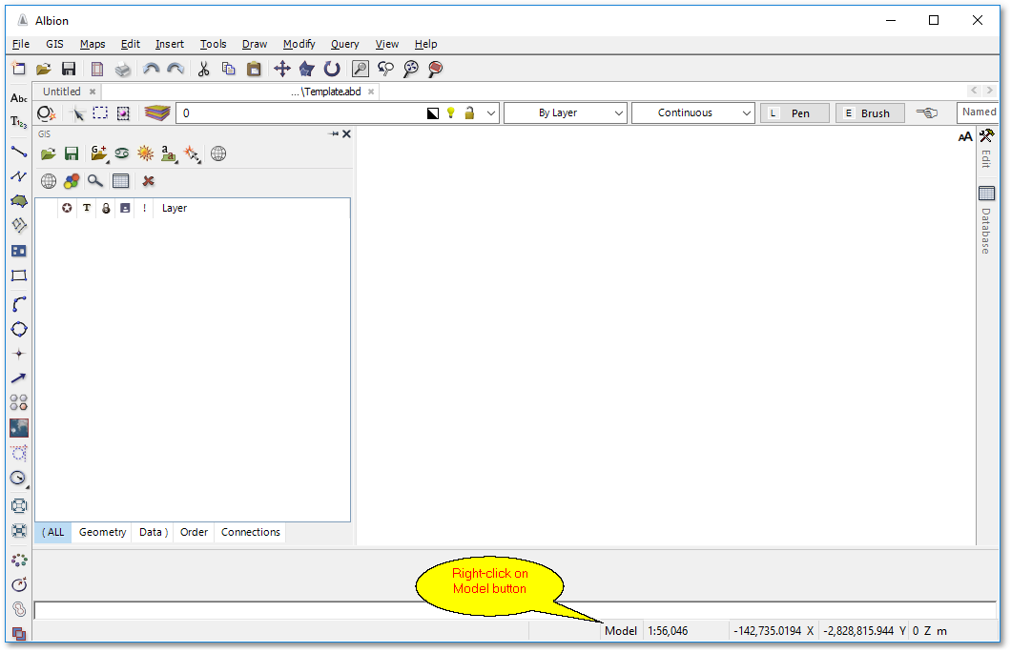Select the raster image tool

pyautogui.click(x=19, y=428)
